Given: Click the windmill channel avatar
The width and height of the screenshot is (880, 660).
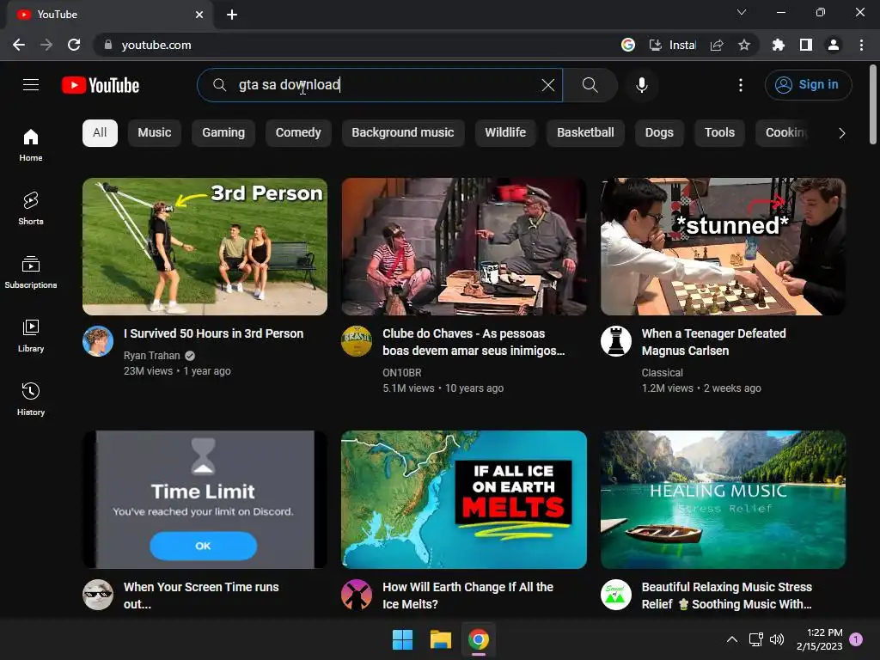Looking at the screenshot, I should pos(357,595).
